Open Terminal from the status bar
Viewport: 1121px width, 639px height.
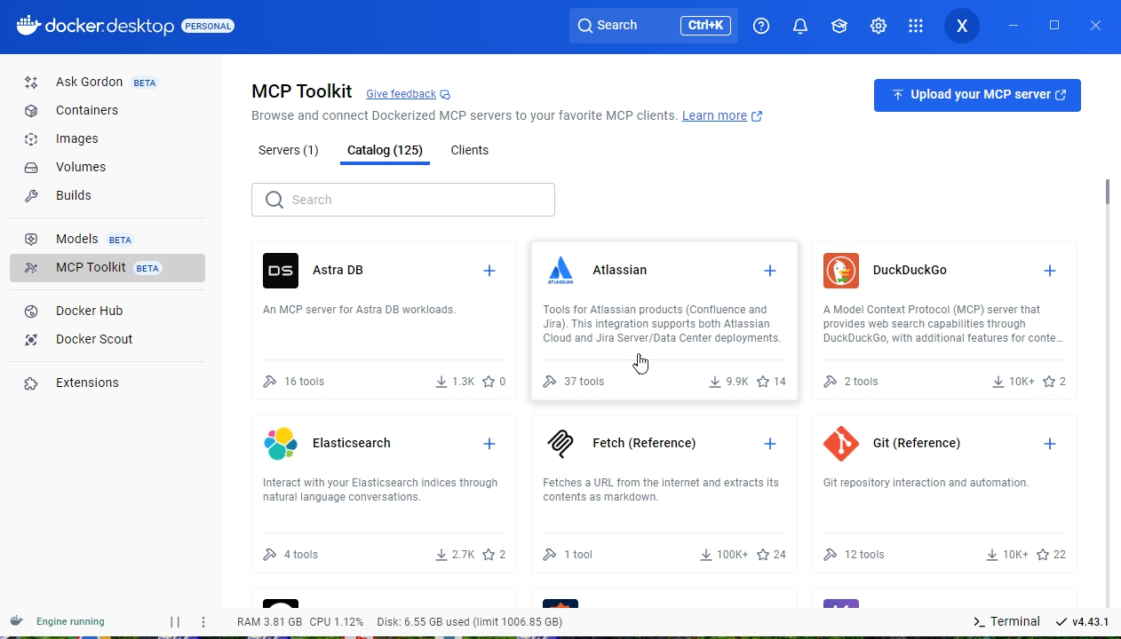point(1006,621)
